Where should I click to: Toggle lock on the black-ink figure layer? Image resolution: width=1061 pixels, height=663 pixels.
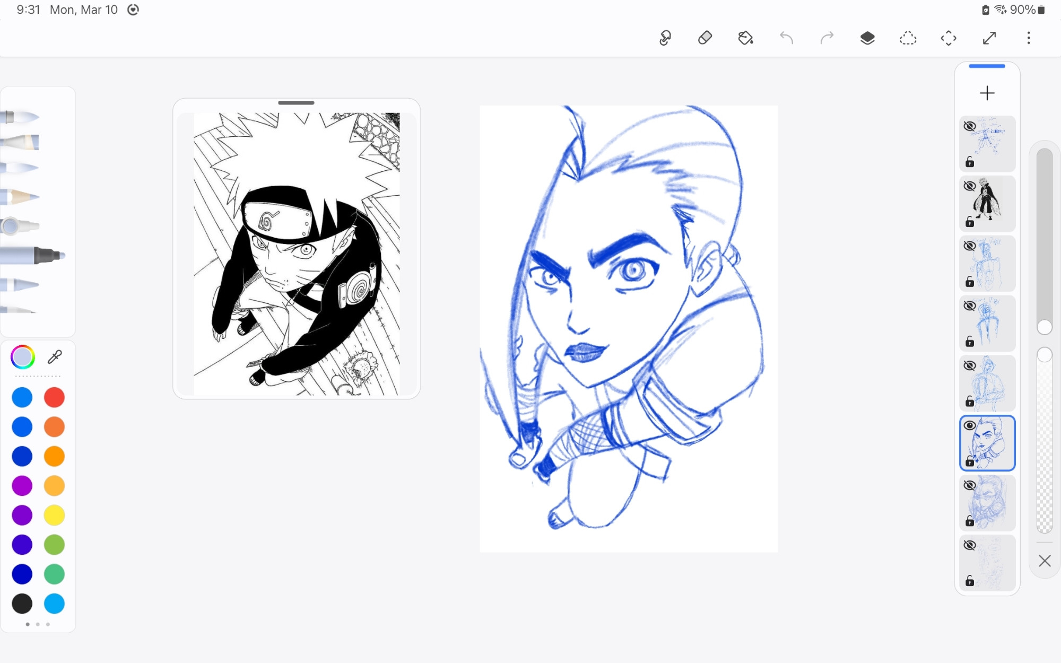970,222
